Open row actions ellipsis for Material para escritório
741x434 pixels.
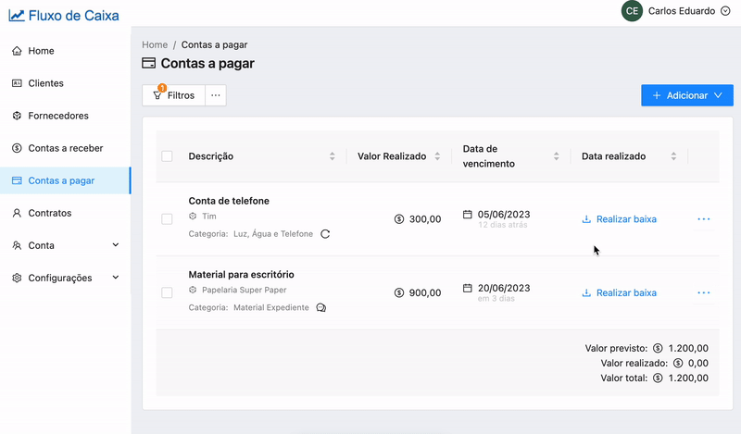tap(704, 292)
